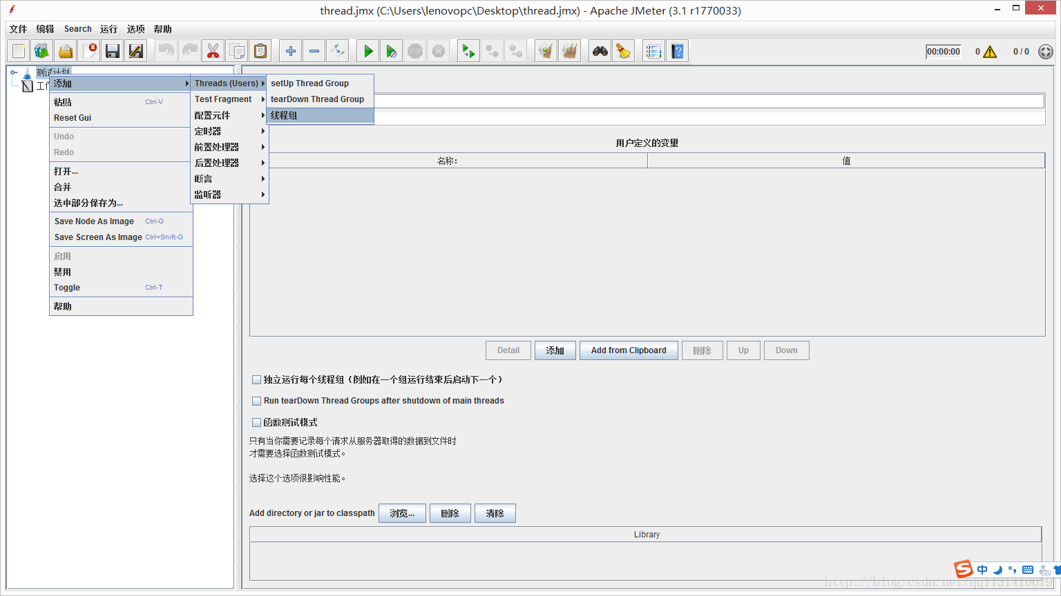Open Search with the binoculars icon
The image size is (1061, 596).
[x=600, y=51]
